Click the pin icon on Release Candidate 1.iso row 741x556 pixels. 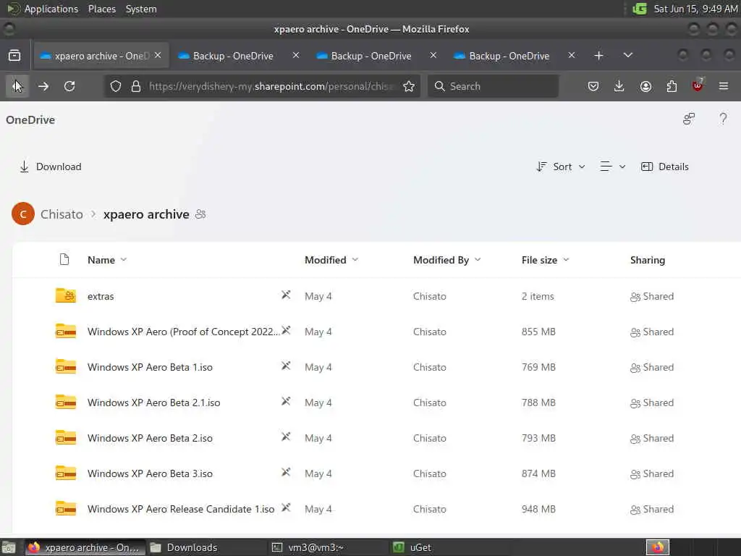pos(286,507)
